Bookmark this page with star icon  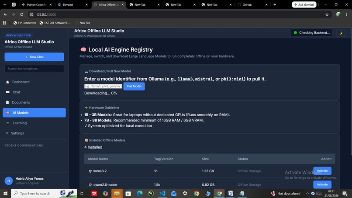coord(327,14)
